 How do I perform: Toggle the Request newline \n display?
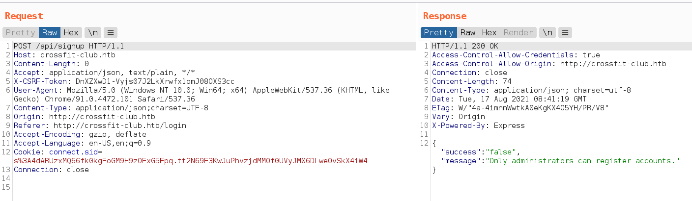(93, 33)
